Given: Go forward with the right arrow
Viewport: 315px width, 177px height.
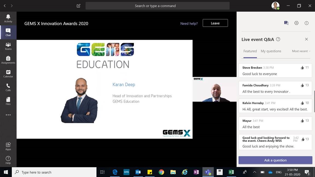Looking at the screenshot, I should tap(12, 6).
